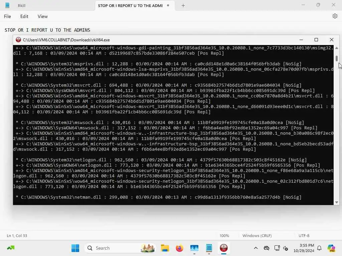Open notifications bell icon
Image resolution: width=342 pixels, height=256 pixels.
[319, 248]
